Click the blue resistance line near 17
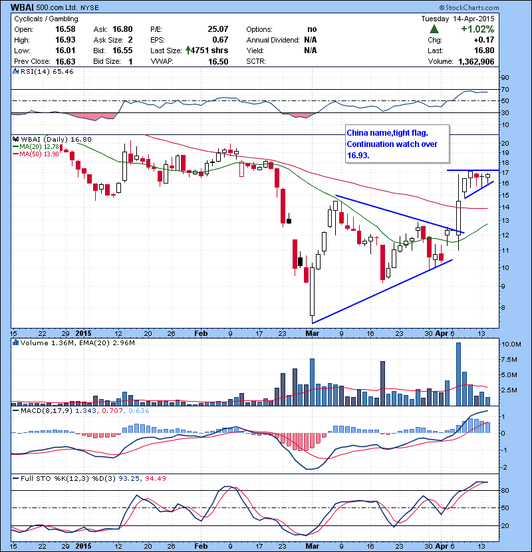 point(473,170)
